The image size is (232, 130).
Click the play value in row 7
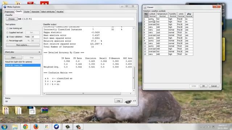tap(189, 35)
